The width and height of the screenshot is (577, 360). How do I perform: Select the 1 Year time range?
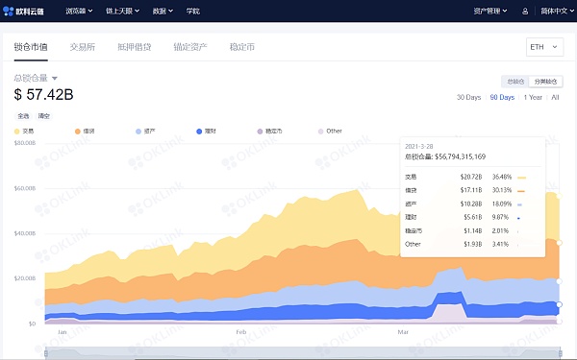tap(533, 97)
